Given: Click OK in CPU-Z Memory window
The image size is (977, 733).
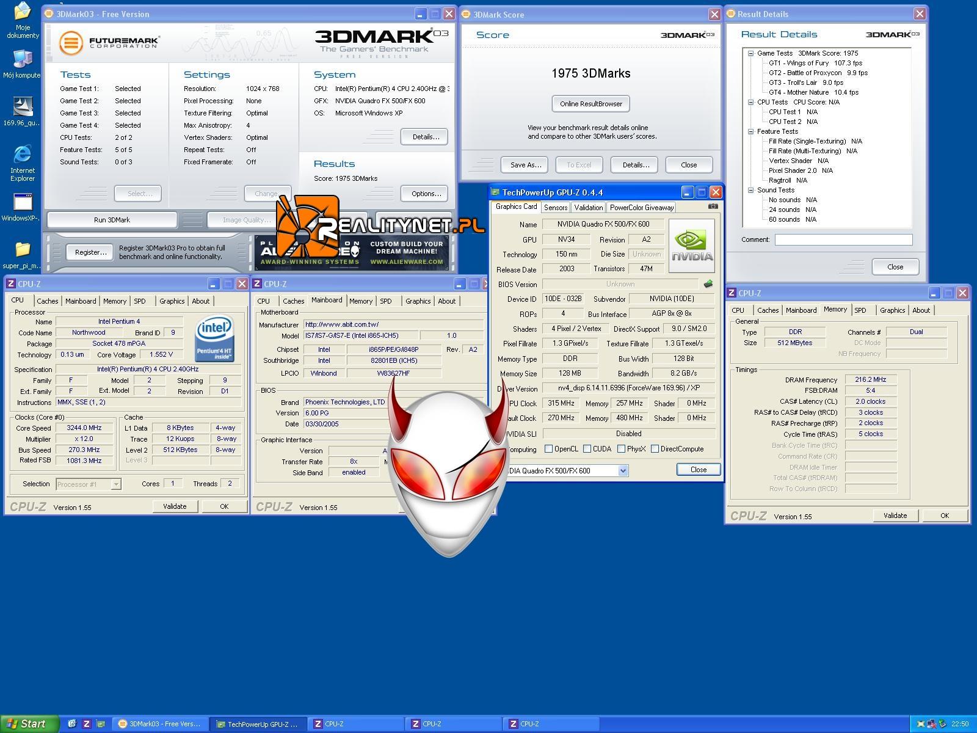Looking at the screenshot, I should [x=945, y=516].
